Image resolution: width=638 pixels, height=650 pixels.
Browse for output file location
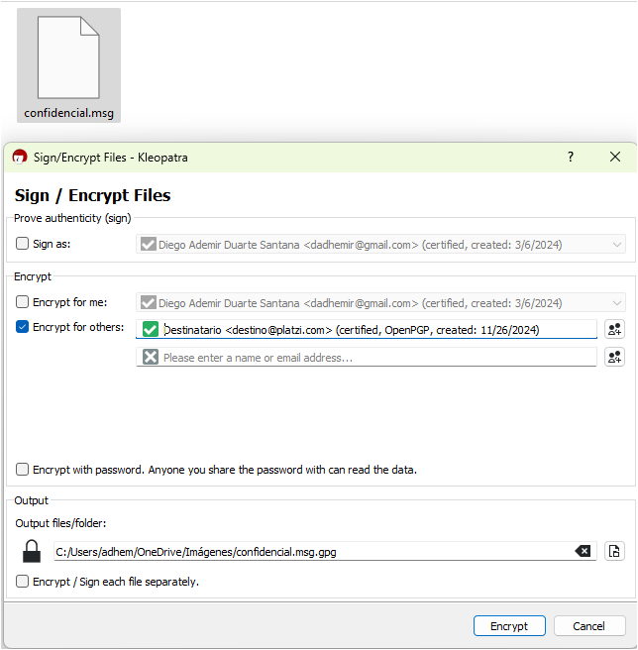(x=614, y=552)
